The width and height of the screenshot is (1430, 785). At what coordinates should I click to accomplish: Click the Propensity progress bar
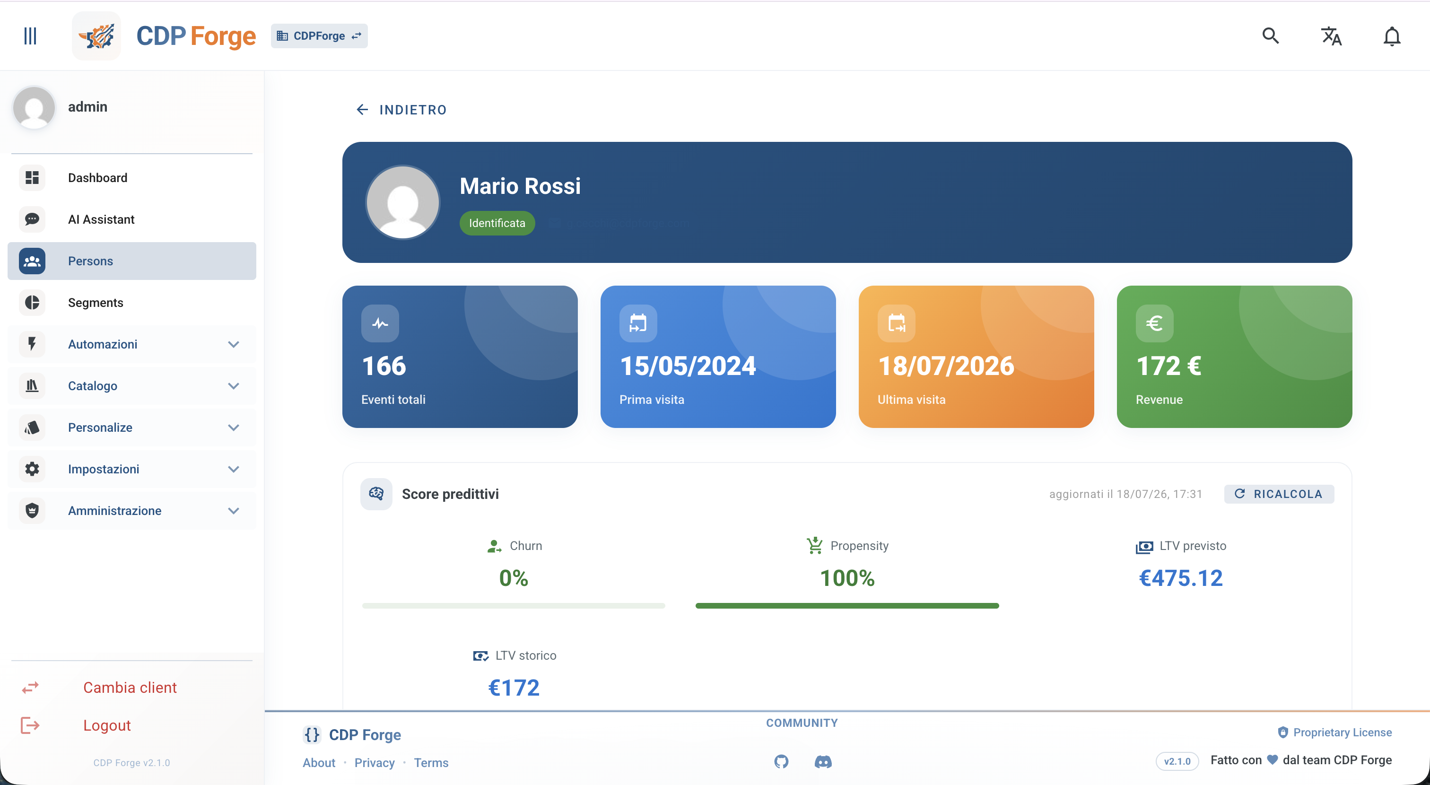pos(847,606)
